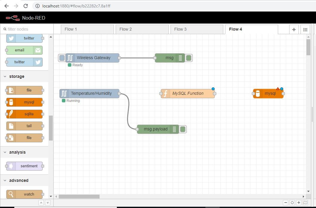Click the browser back arrow
Viewport: 316px width, 208px height.
pyautogui.click(x=7, y=6)
